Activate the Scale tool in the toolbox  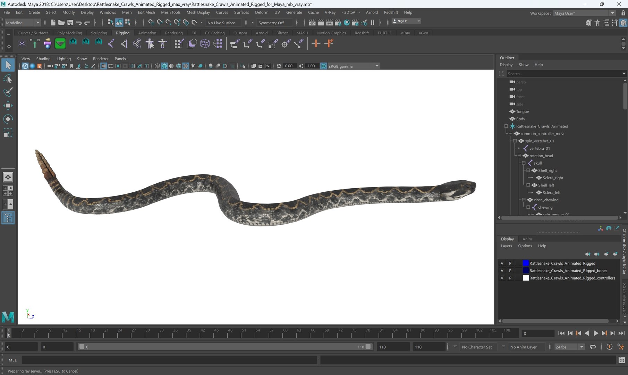coord(8,133)
